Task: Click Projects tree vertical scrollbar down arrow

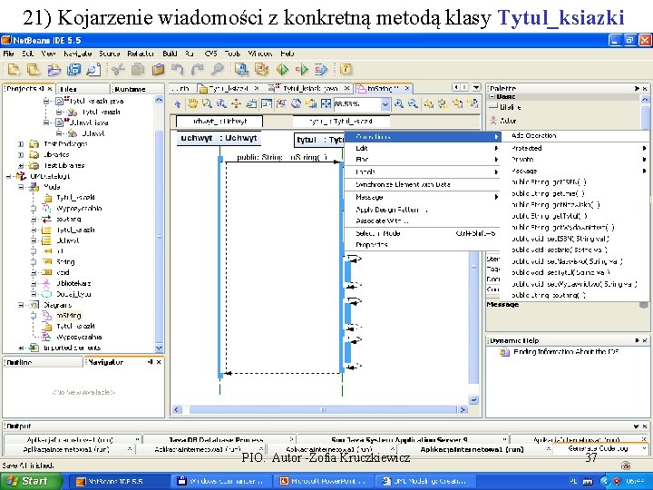Action: [x=159, y=348]
